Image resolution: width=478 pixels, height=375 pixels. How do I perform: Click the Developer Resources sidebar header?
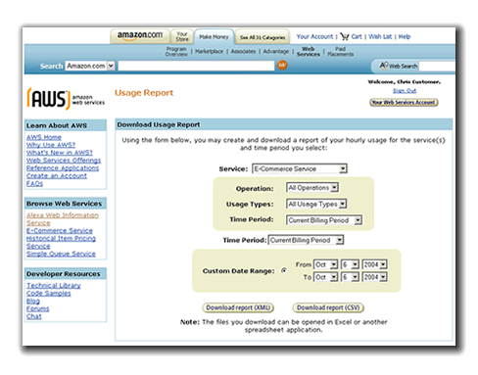click(x=66, y=273)
